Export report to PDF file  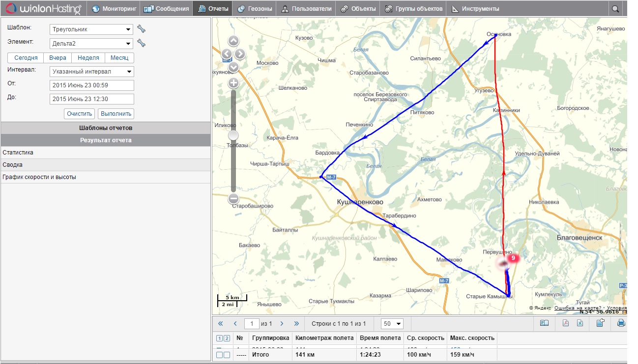click(566, 323)
